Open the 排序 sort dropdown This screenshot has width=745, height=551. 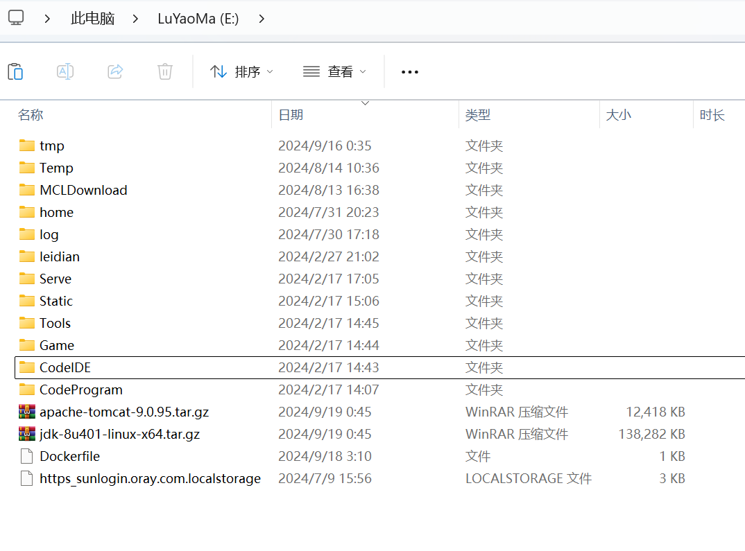pyautogui.click(x=241, y=71)
